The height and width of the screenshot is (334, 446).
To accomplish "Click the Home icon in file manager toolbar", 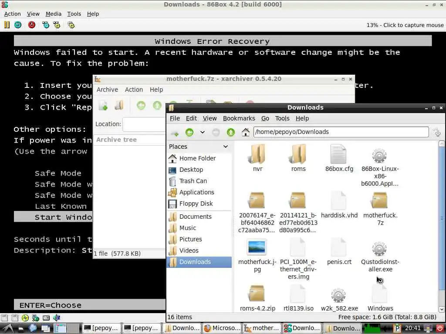I will [x=246, y=132].
